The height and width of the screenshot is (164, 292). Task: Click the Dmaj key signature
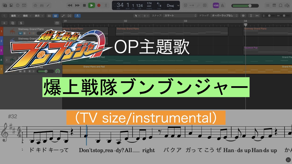pos(170,5)
